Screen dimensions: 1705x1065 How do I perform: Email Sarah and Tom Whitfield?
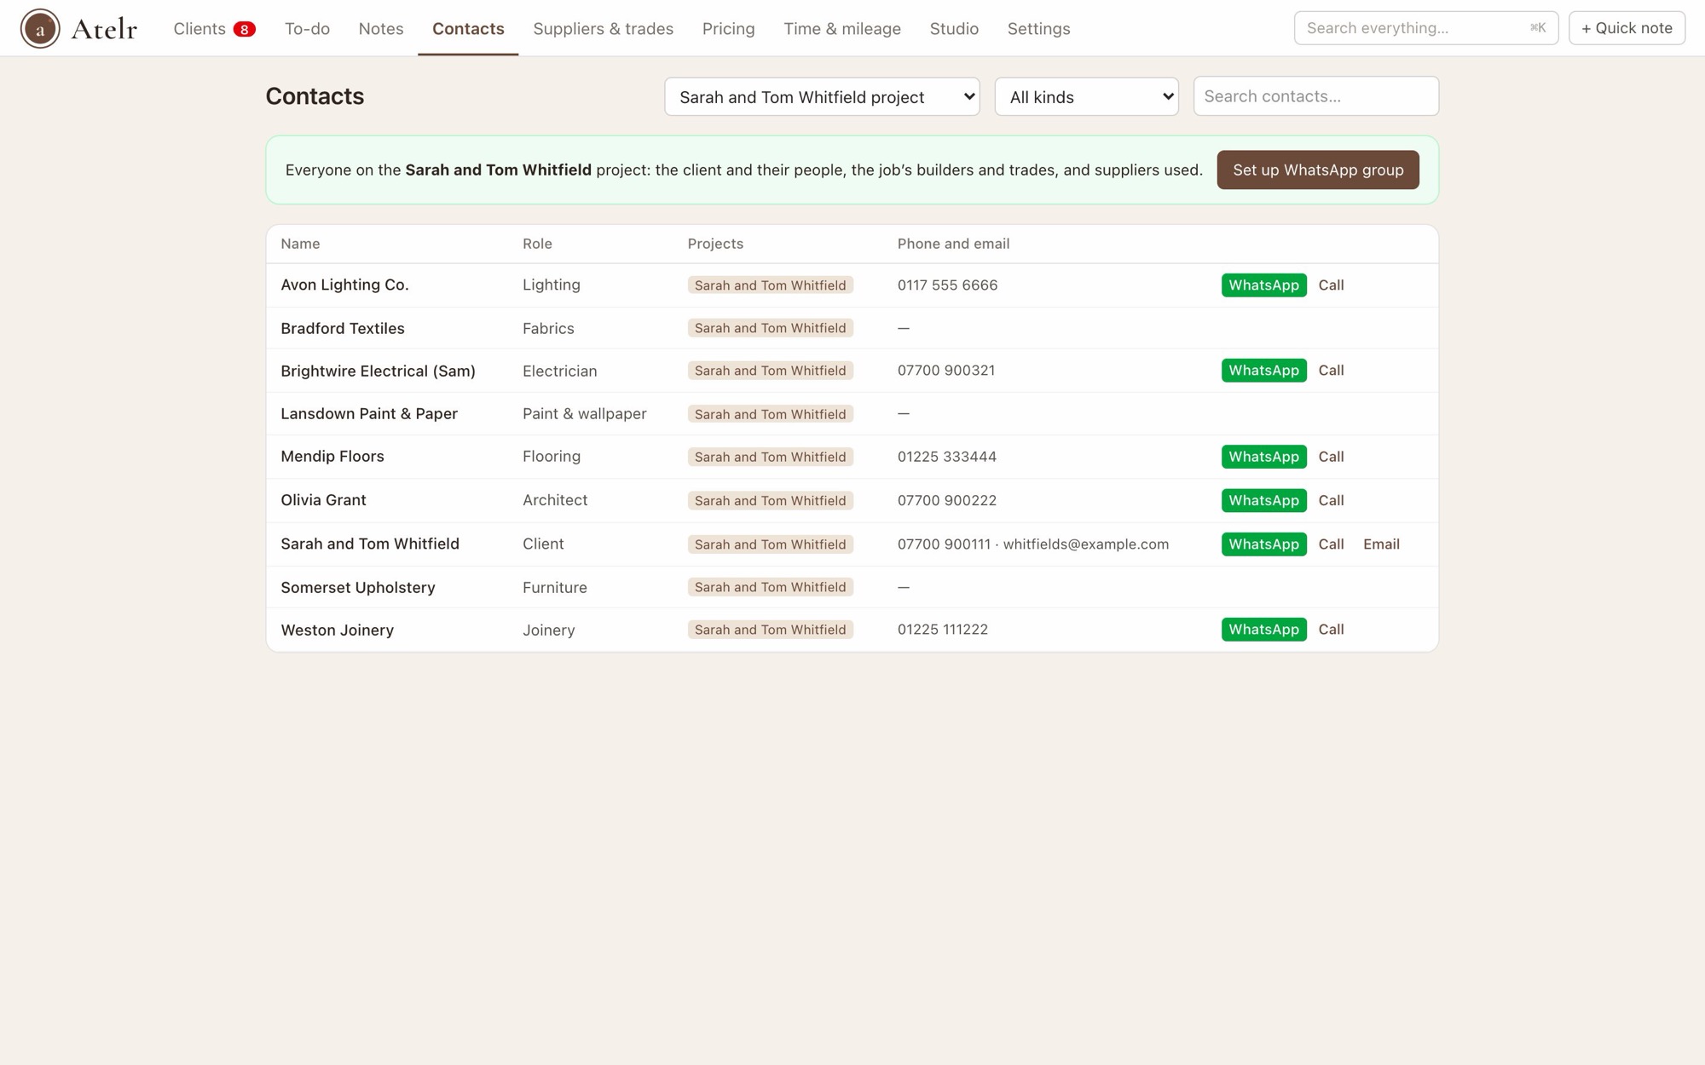[x=1381, y=544]
